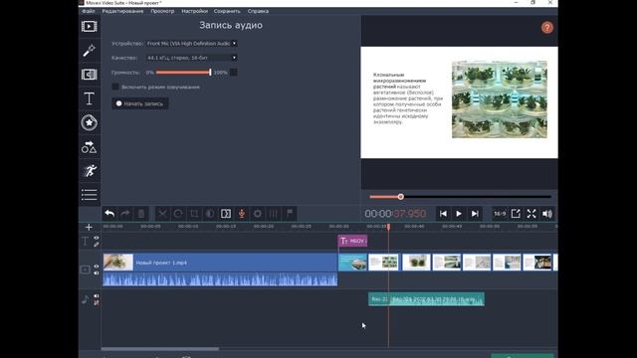Open the Stickers star tab
Viewport: 637px width, 358px height.
(x=89, y=122)
